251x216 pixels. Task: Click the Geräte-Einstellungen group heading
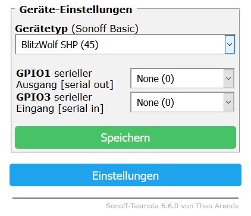(76, 10)
